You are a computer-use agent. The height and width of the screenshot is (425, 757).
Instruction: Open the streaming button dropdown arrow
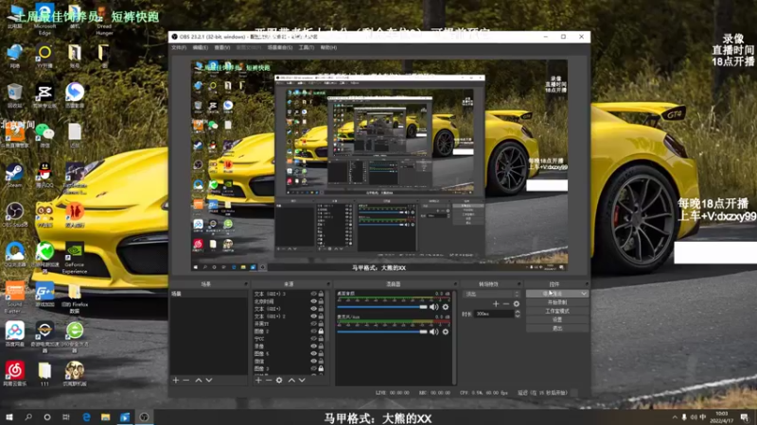point(584,294)
